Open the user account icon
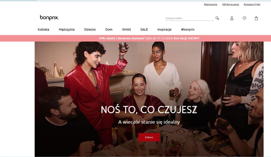271x157 pixels. [232, 18]
